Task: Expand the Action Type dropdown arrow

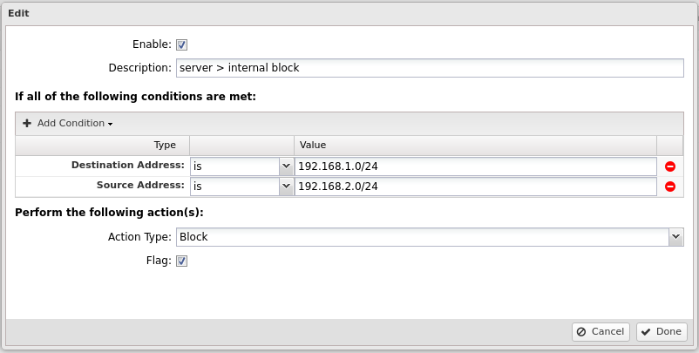Action: tap(675, 237)
